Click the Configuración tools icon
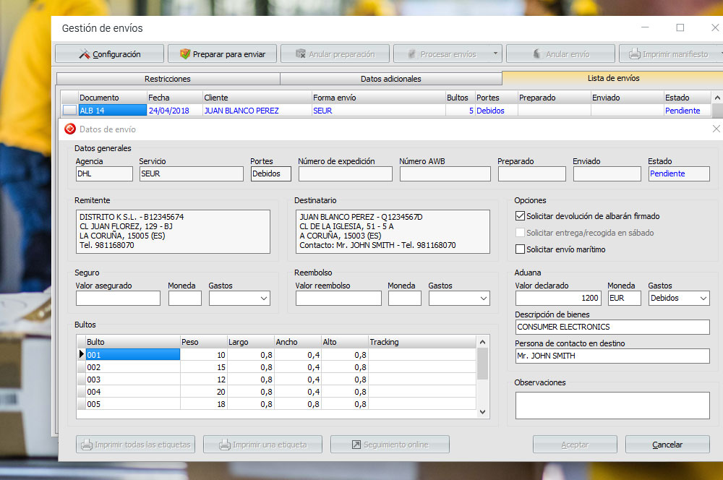This screenshot has width=723, height=480. [85, 54]
